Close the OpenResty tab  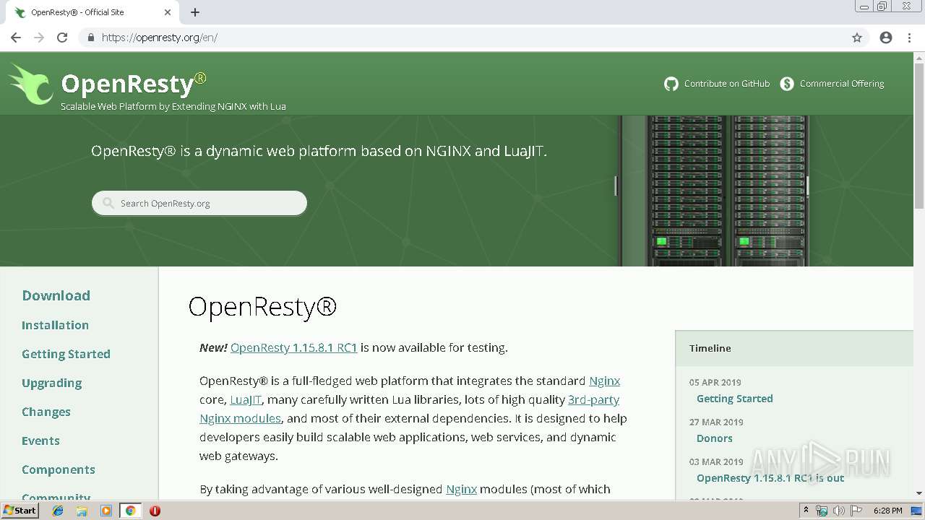point(168,12)
